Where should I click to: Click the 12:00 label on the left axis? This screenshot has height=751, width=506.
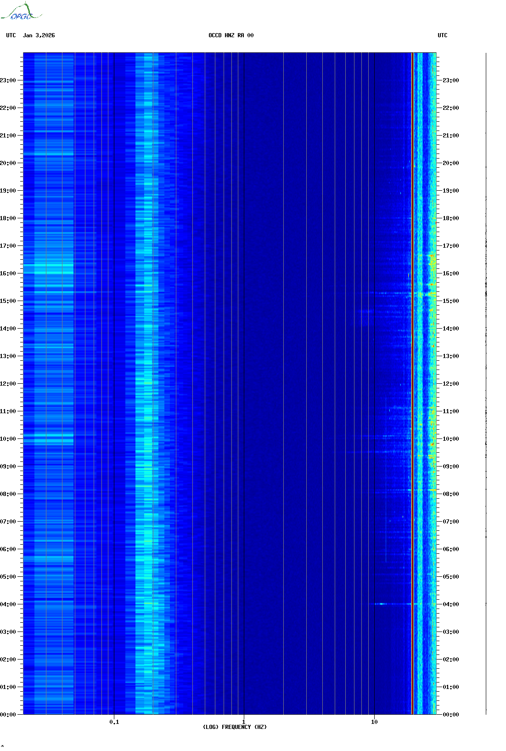coord(8,384)
